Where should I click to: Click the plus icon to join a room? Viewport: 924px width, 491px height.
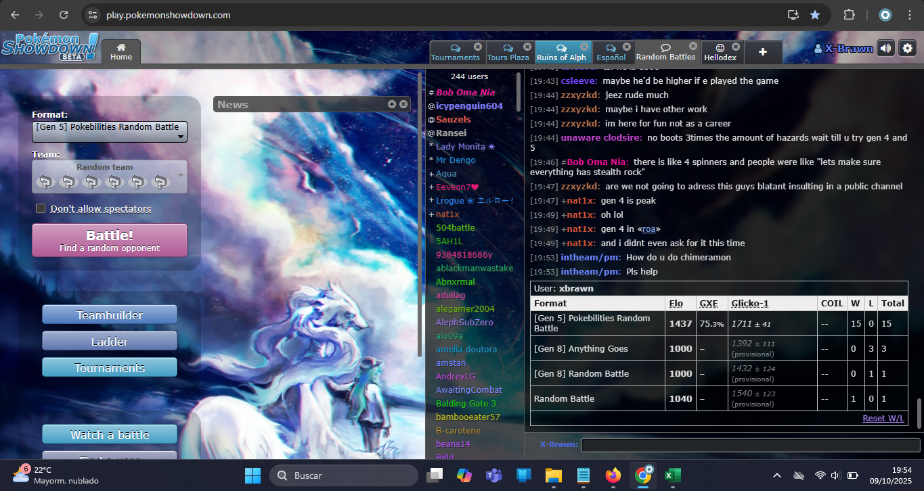[x=762, y=52]
